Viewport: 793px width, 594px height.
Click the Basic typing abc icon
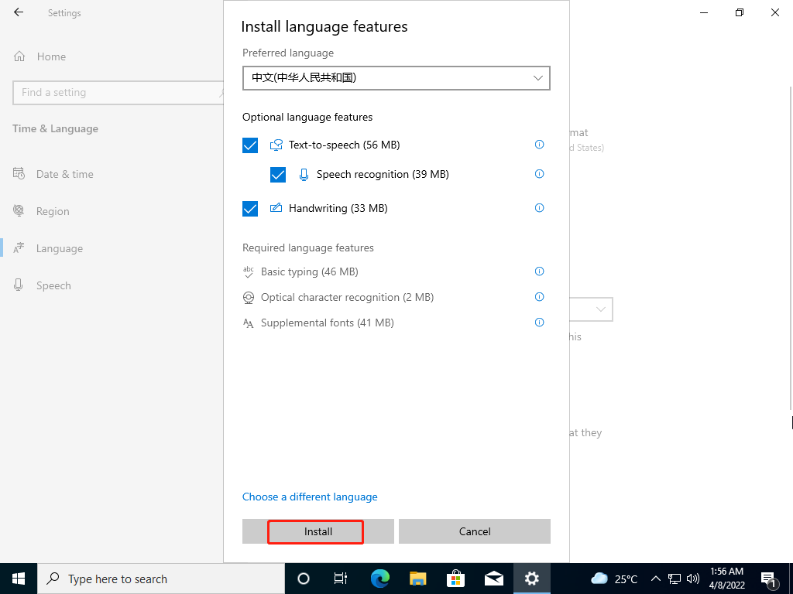click(x=248, y=271)
